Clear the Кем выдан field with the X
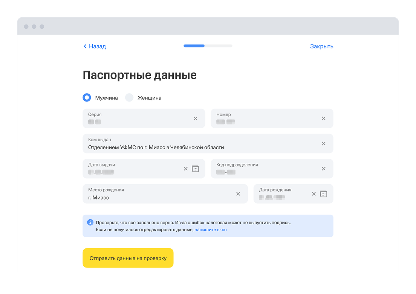 [323, 143]
